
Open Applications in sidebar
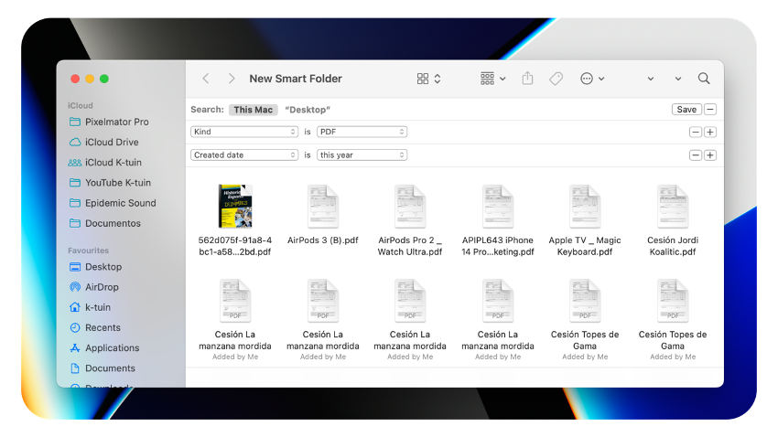104,348
